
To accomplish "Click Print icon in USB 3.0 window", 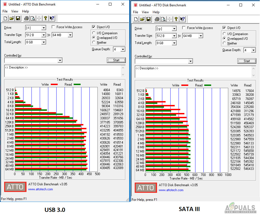I will pos(26,18).
